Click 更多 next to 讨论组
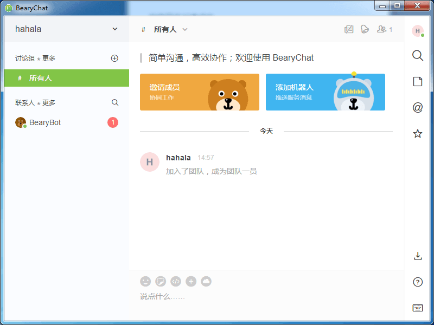 pyautogui.click(x=49, y=58)
